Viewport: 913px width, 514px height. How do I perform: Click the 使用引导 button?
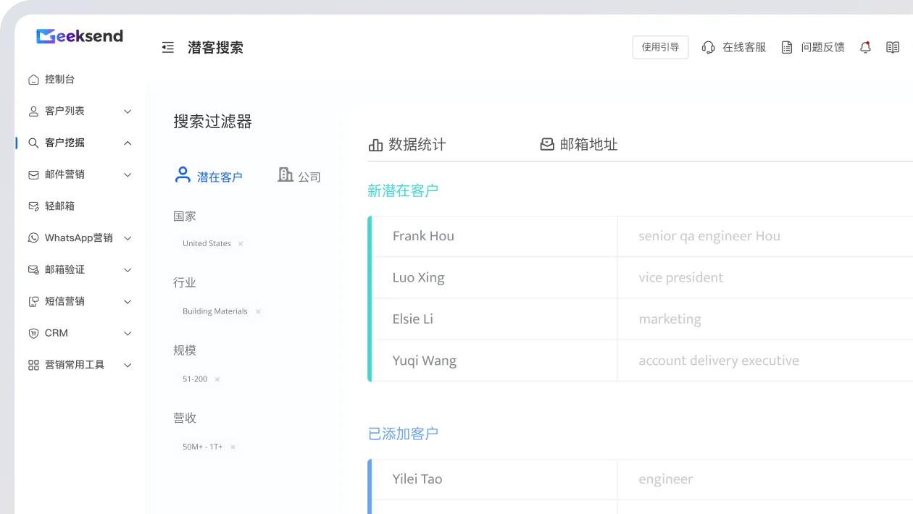pyautogui.click(x=660, y=47)
